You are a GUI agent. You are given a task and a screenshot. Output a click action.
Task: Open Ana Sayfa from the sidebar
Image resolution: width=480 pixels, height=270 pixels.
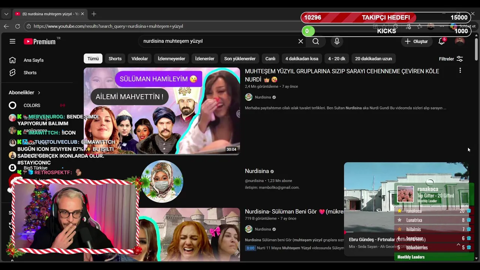pyautogui.click(x=33, y=60)
